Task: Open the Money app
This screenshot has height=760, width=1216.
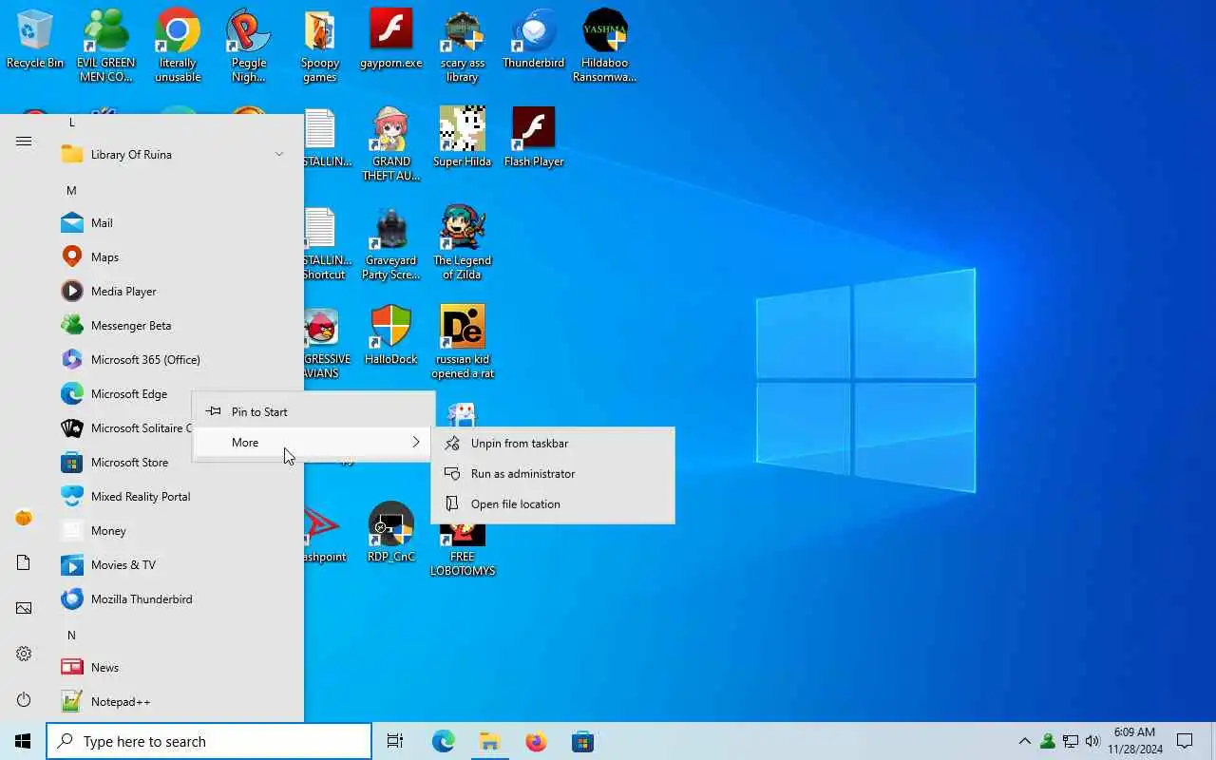Action: click(x=175, y=530)
